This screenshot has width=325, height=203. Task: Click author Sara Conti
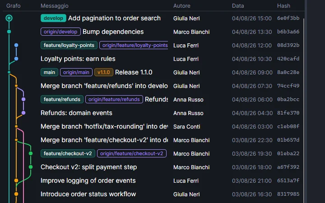(x=186, y=127)
